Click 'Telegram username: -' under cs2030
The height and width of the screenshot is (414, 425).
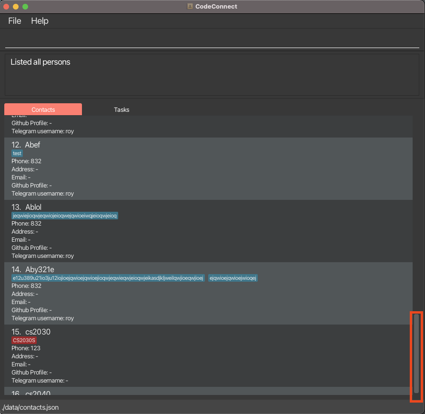40,380
